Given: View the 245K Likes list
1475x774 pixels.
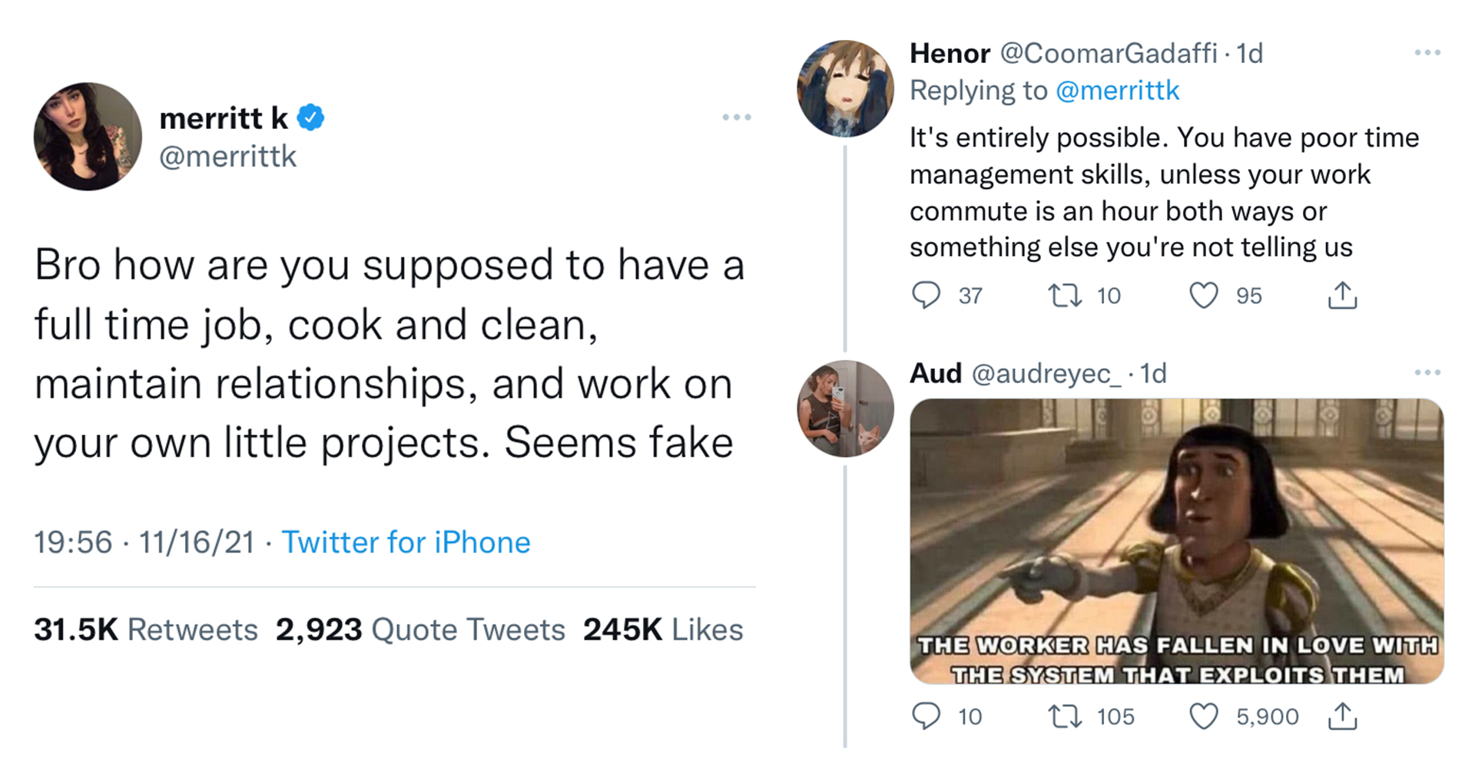Looking at the screenshot, I should pyautogui.click(x=663, y=630).
